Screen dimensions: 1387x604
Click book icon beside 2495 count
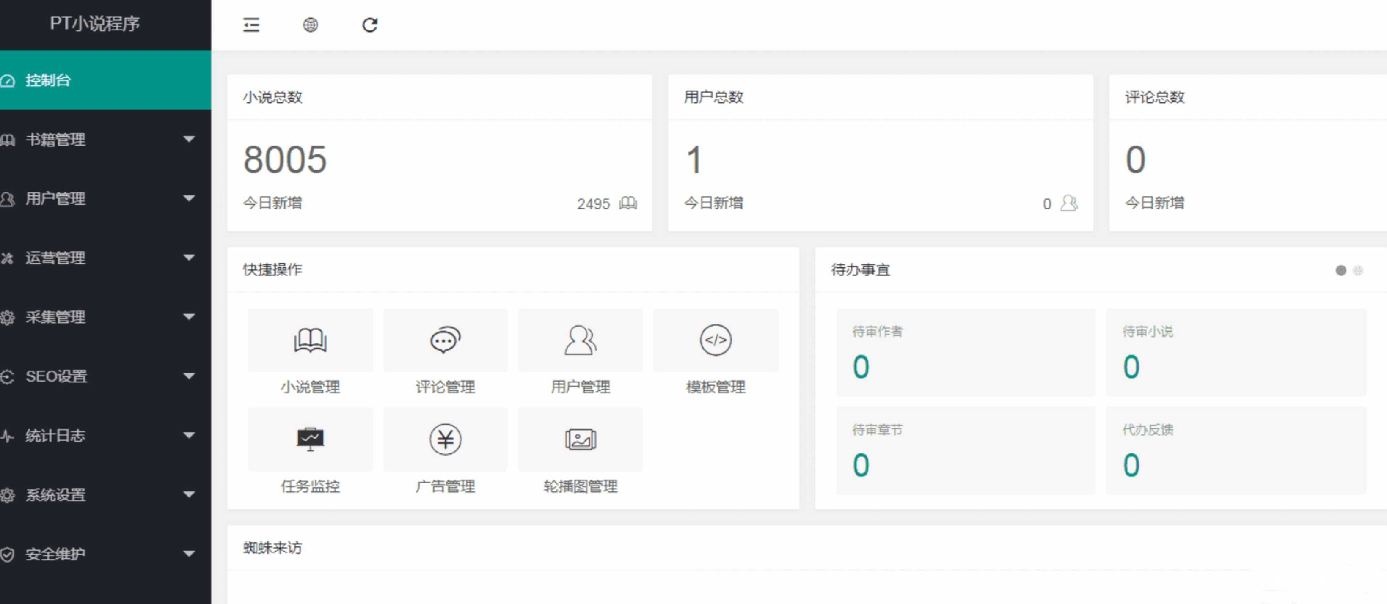coord(628,203)
